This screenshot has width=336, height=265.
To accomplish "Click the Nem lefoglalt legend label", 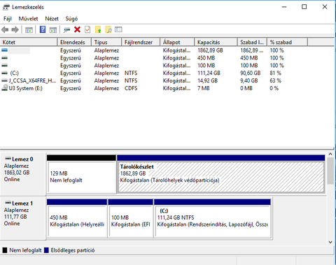I will pyautogui.click(x=25, y=250).
